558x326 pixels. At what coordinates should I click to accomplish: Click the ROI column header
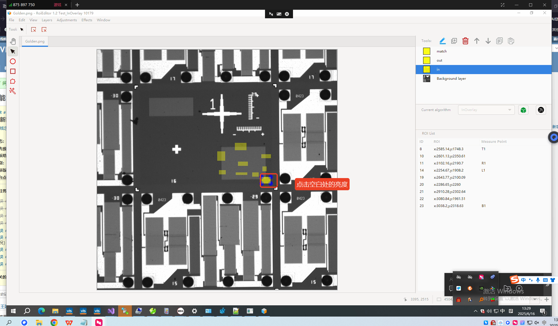[437, 142]
